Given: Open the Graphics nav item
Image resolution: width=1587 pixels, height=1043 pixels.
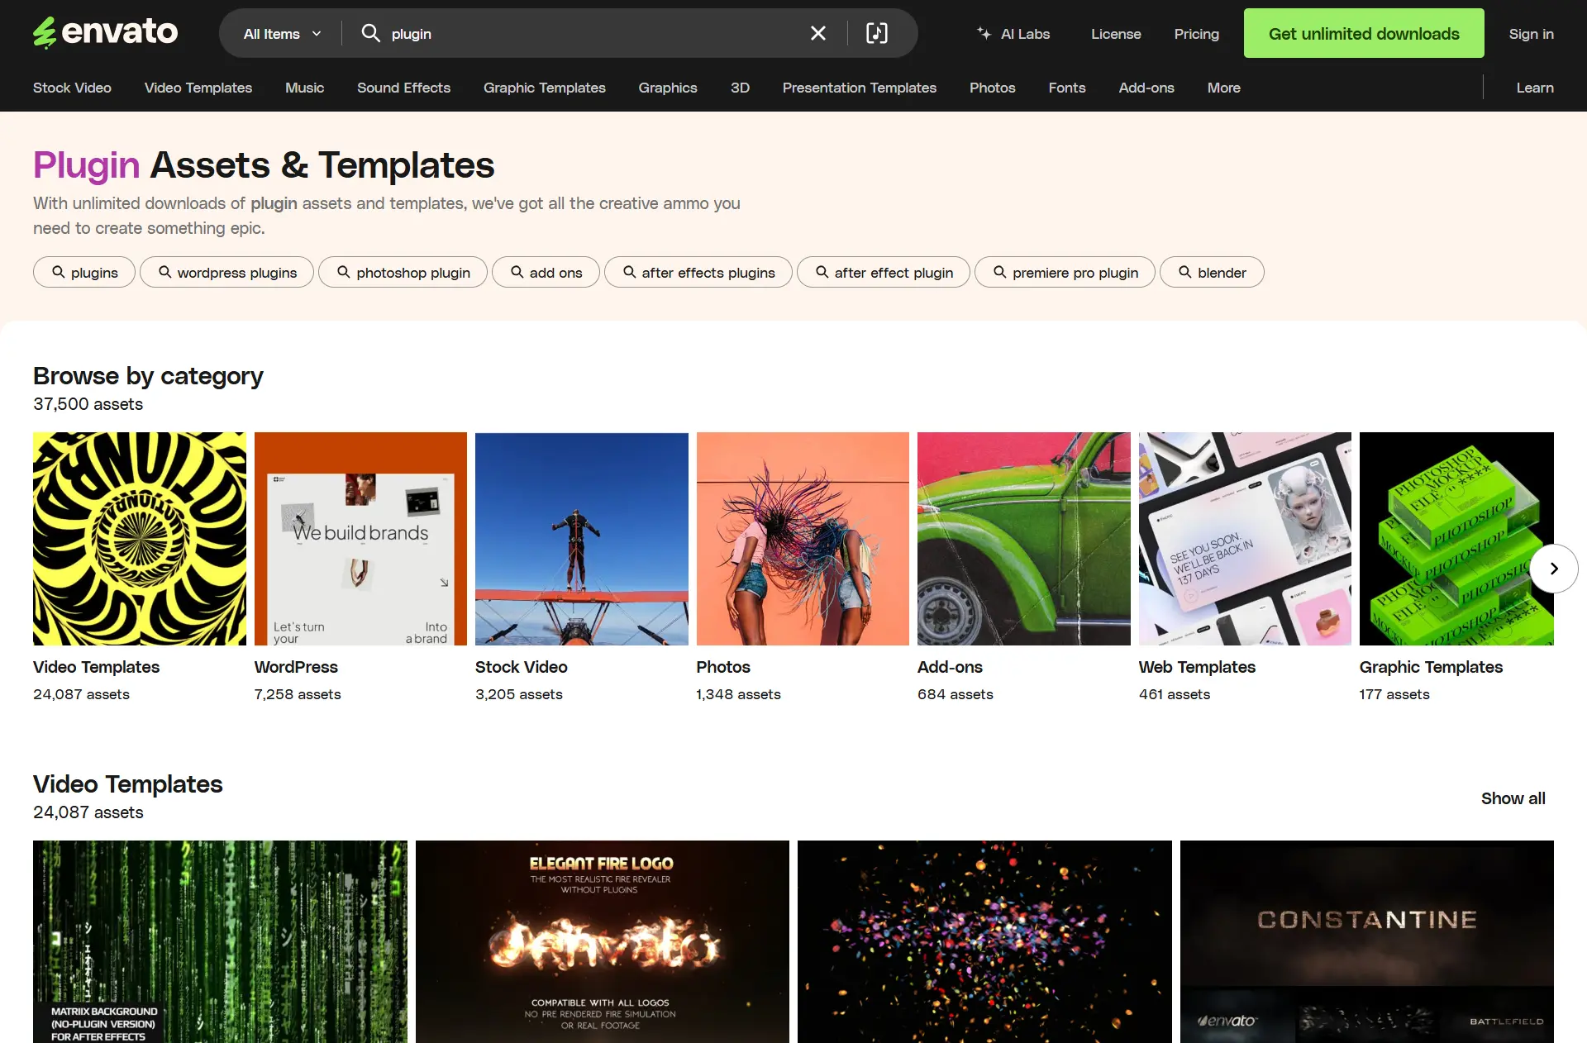Looking at the screenshot, I should click(668, 88).
